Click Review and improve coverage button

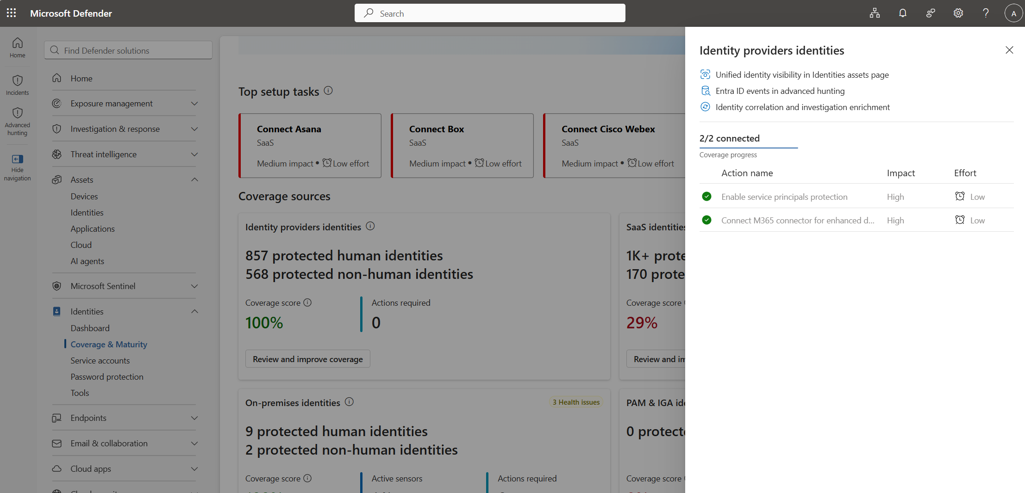click(308, 359)
